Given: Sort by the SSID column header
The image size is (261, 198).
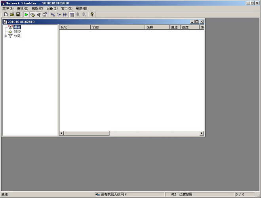Looking at the screenshot, I should [x=118, y=27].
